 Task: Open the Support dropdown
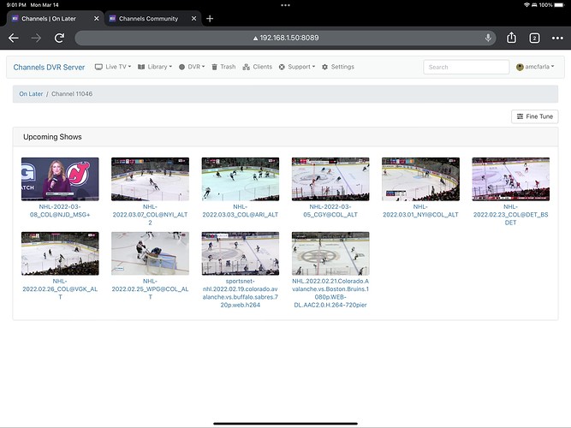(298, 67)
